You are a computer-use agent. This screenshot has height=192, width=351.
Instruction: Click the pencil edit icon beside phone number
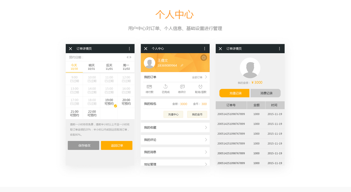182,66
